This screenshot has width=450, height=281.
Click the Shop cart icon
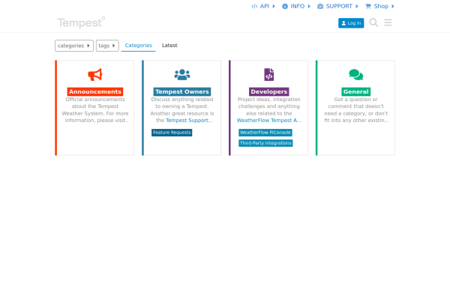(x=368, y=6)
